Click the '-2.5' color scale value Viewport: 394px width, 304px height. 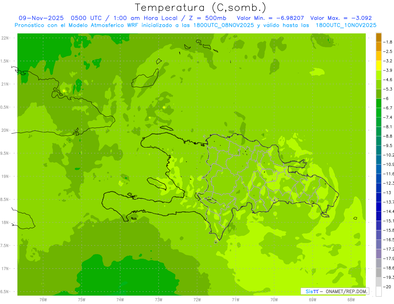(x=388, y=51)
